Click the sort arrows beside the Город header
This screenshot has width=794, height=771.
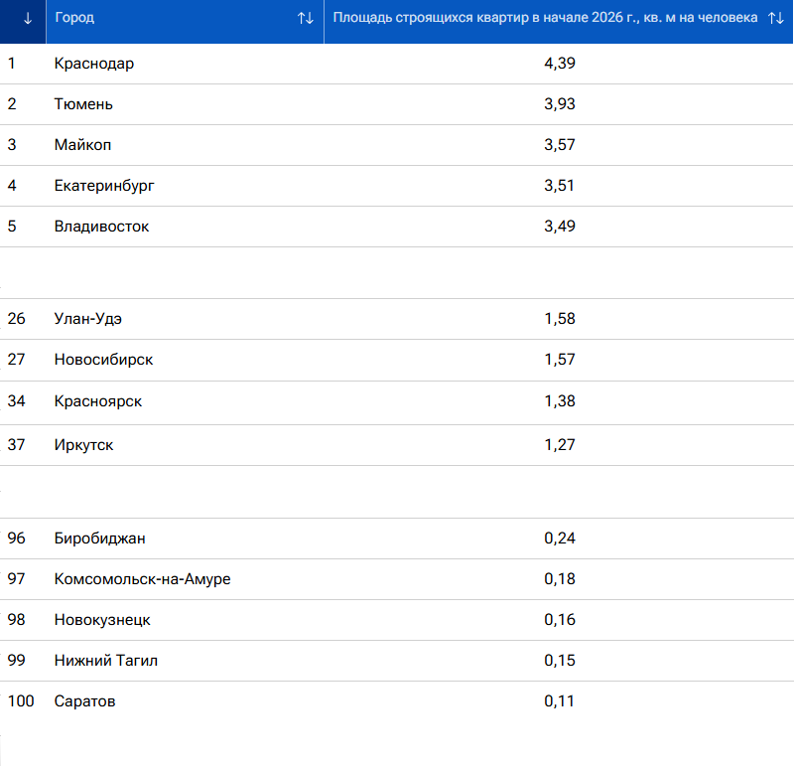click(x=306, y=19)
